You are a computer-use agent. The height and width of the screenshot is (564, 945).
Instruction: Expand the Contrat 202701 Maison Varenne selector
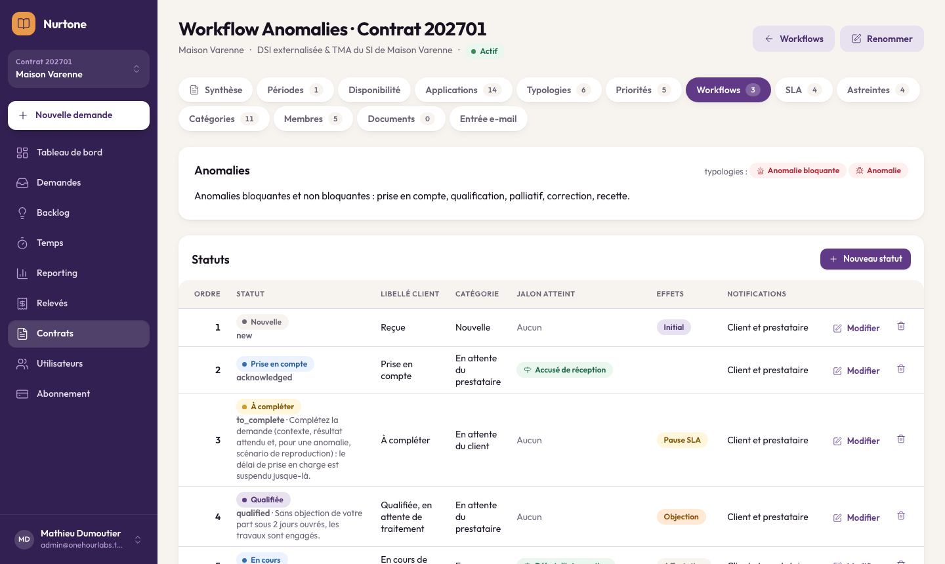coord(79,69)
